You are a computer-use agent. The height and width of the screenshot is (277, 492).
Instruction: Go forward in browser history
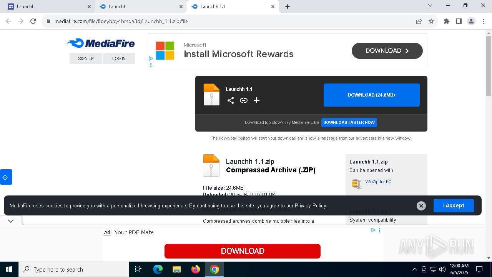click(21, 21)
